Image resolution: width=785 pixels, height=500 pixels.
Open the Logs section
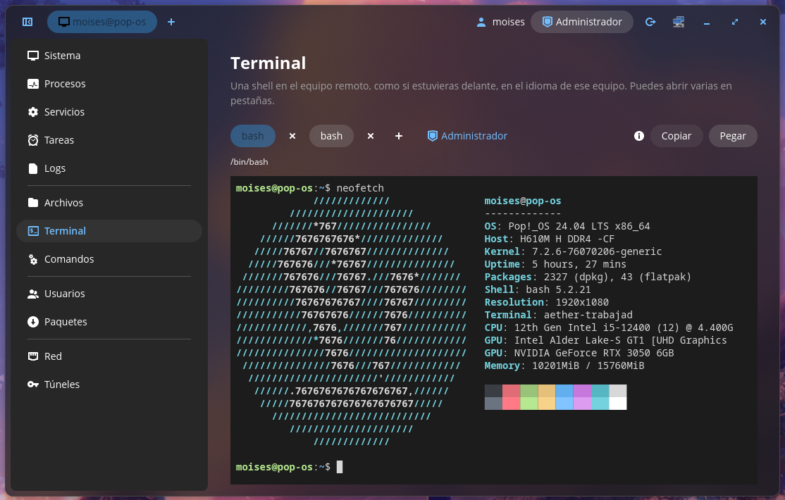pos(109,168)
